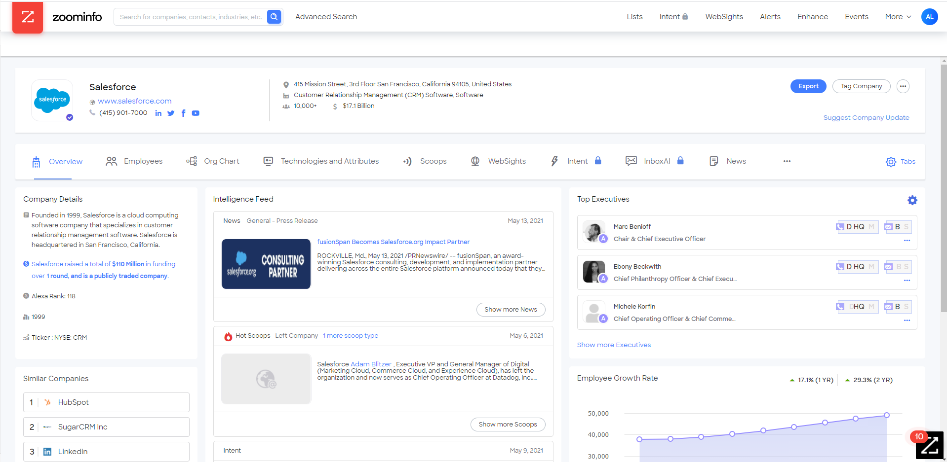The width and height of the screenshot is (947, 462).
Task: Open Technologies and Attributes tab
Action: [321, 161]
